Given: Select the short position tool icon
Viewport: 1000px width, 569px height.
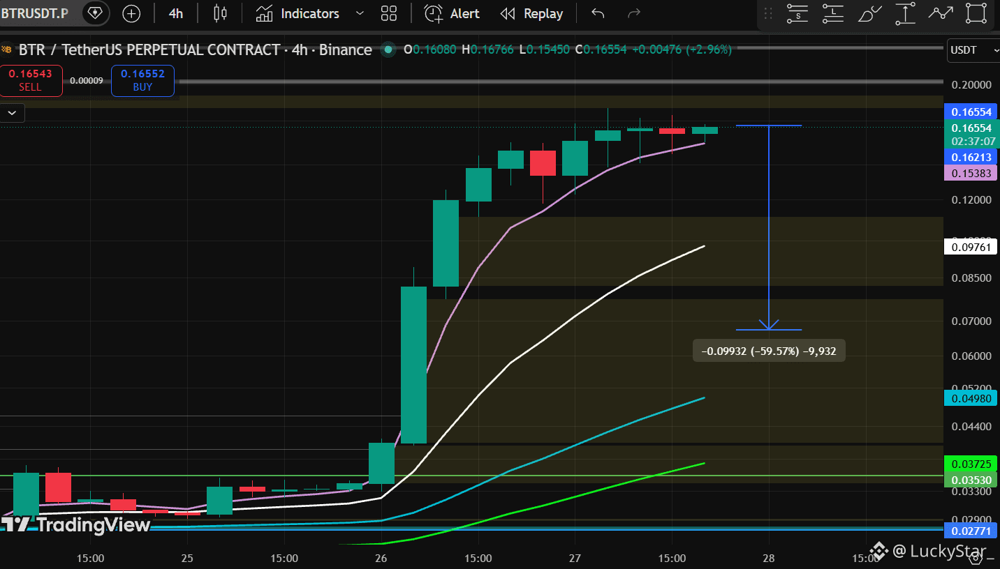Looking at the screenshot, I should (797, 13).
